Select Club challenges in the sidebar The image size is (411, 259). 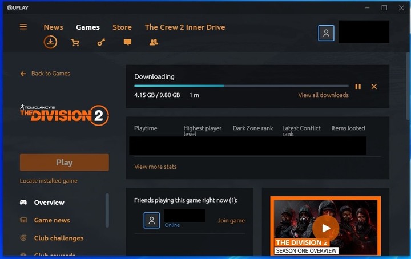(59, 238)
